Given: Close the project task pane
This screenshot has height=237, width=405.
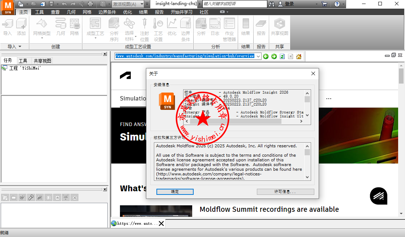Looking at the screenshot, I should tap(105, 54).
